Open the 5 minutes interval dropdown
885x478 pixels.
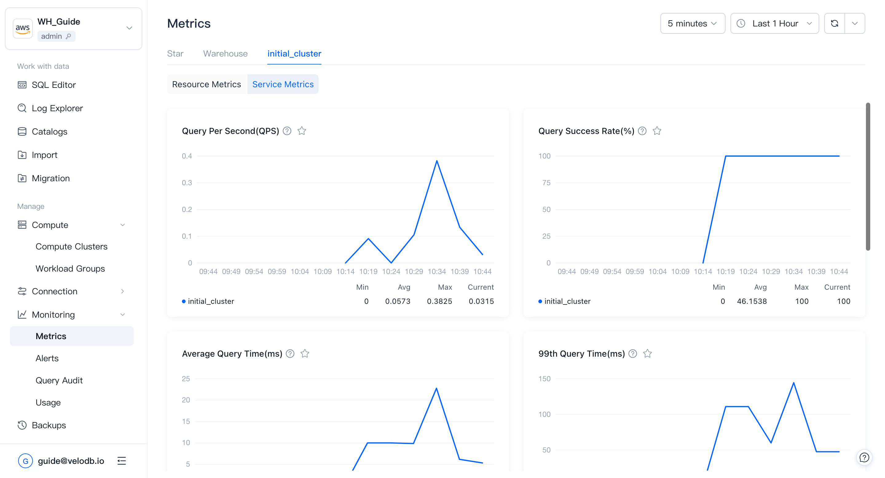click(693, 23)
